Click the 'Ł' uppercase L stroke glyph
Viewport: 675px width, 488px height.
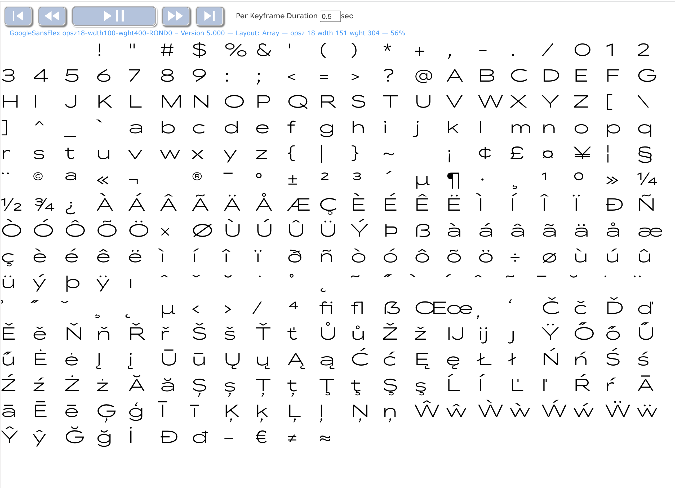(484, 359)
